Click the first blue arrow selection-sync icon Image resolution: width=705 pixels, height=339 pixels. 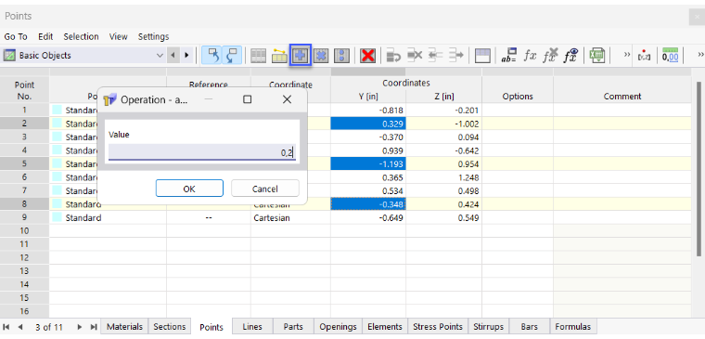(x=211, y=56)
